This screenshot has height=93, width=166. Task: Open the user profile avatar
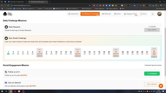[x=159, y=14]
